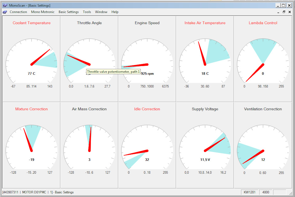Click the air mass correction reading 3
Screen dimensions: 295x197
pos(89,160)
